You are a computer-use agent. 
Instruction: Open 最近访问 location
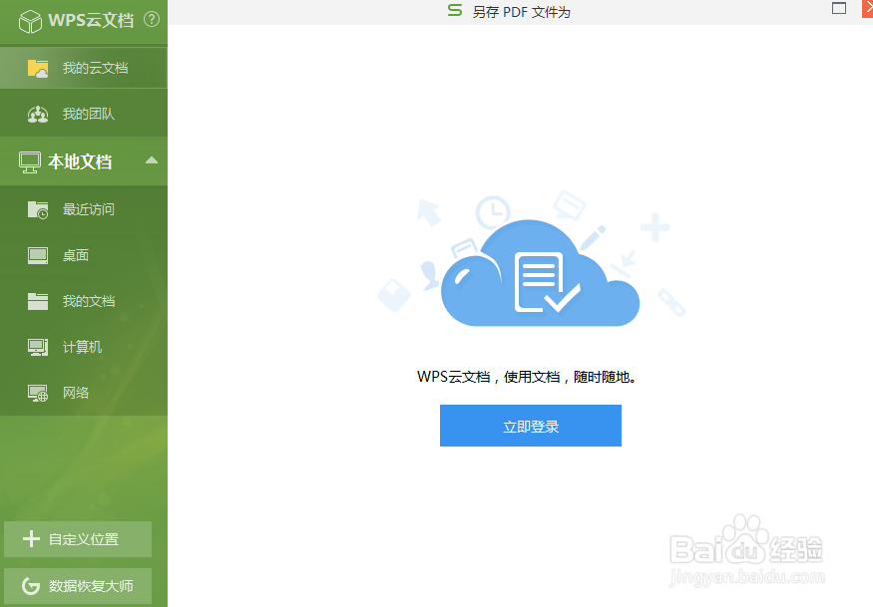tap(84, 209)
